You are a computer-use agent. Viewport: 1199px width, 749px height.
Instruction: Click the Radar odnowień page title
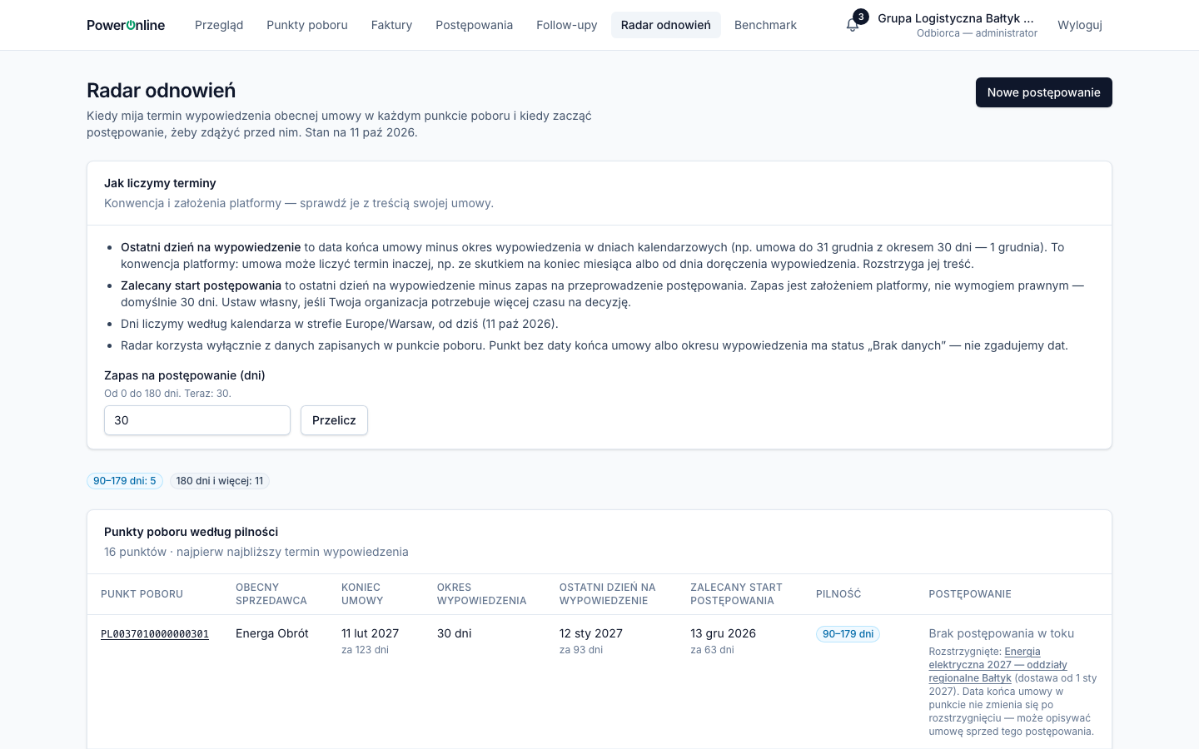point(161,91)
